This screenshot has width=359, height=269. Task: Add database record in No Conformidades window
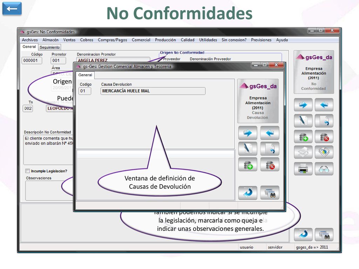click(303, 137)
